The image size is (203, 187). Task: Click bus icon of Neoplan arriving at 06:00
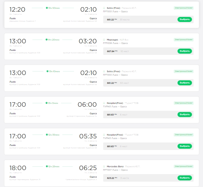click(x=104, y=103)
